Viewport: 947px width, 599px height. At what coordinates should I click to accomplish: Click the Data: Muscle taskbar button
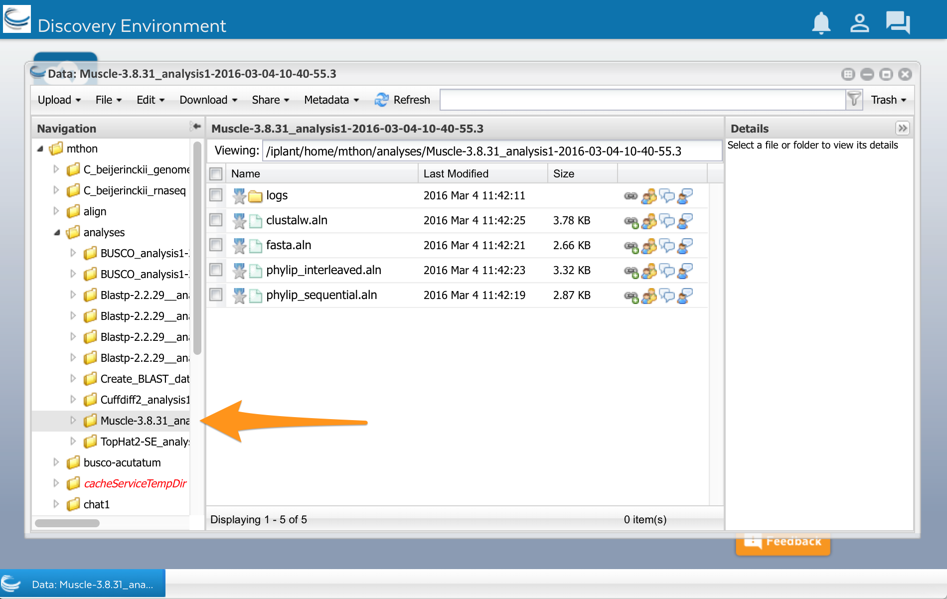(x=83, y=584)
